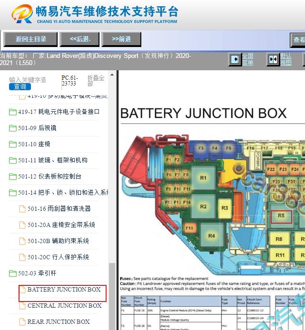
Task: Click fuse F15 in diagram
Action: (189, 228)
